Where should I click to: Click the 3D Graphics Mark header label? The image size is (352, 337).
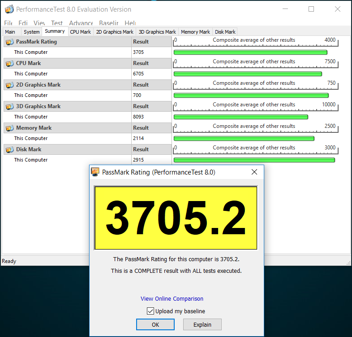click(38, 106)
